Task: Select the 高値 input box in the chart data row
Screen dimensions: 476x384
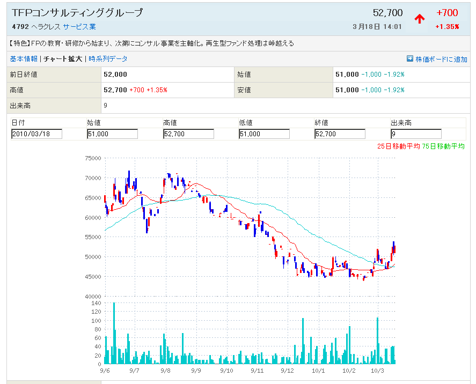Action: click(188, 134)
